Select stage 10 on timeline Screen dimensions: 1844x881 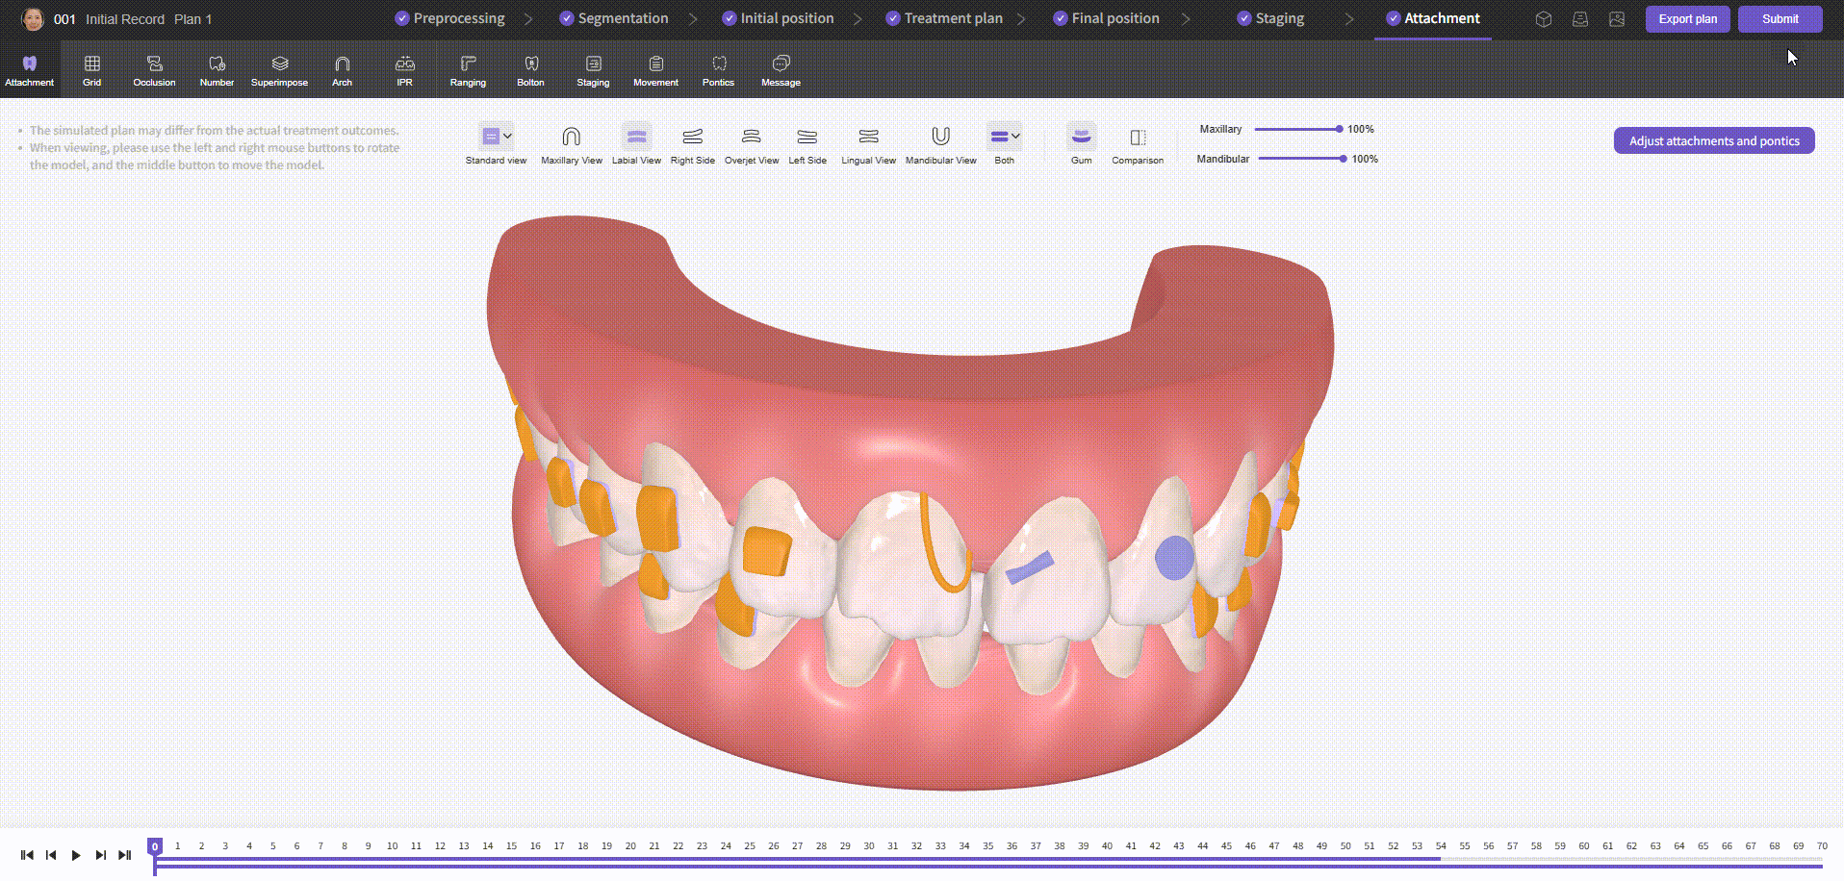point(392,846)
